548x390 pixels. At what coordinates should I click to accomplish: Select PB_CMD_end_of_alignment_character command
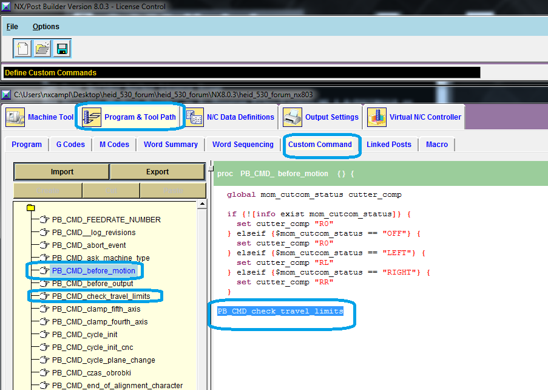pyautogui.click(x=118, y=386)
